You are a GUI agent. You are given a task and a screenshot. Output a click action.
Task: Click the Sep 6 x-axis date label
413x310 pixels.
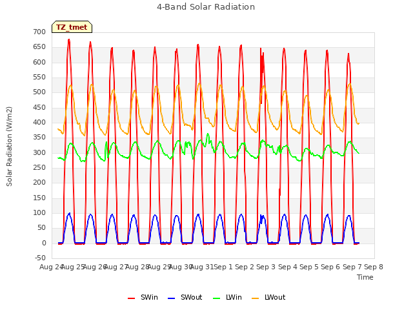coord(330,267)
